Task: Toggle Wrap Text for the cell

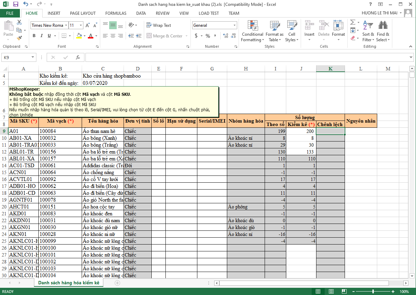Action: (159, 25)
